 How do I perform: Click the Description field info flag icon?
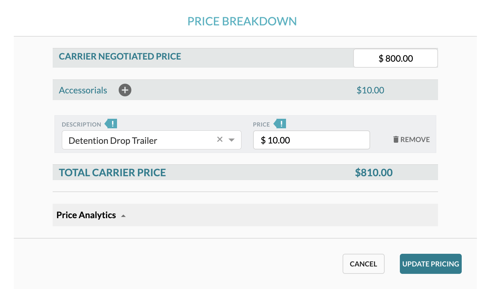coord(111,124)
